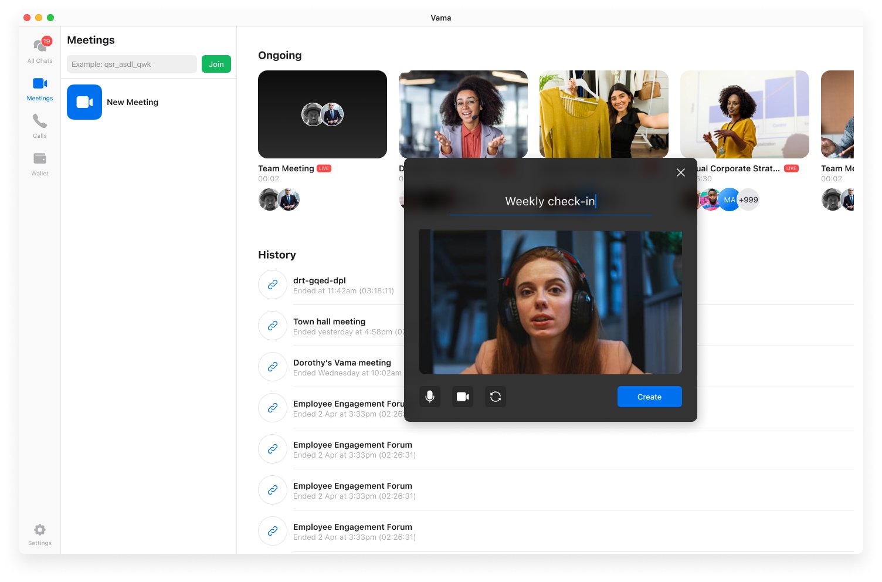The width and height of the screenshot is (882, 582).
Task: Click New Meeting label
Action: (133, 102)
